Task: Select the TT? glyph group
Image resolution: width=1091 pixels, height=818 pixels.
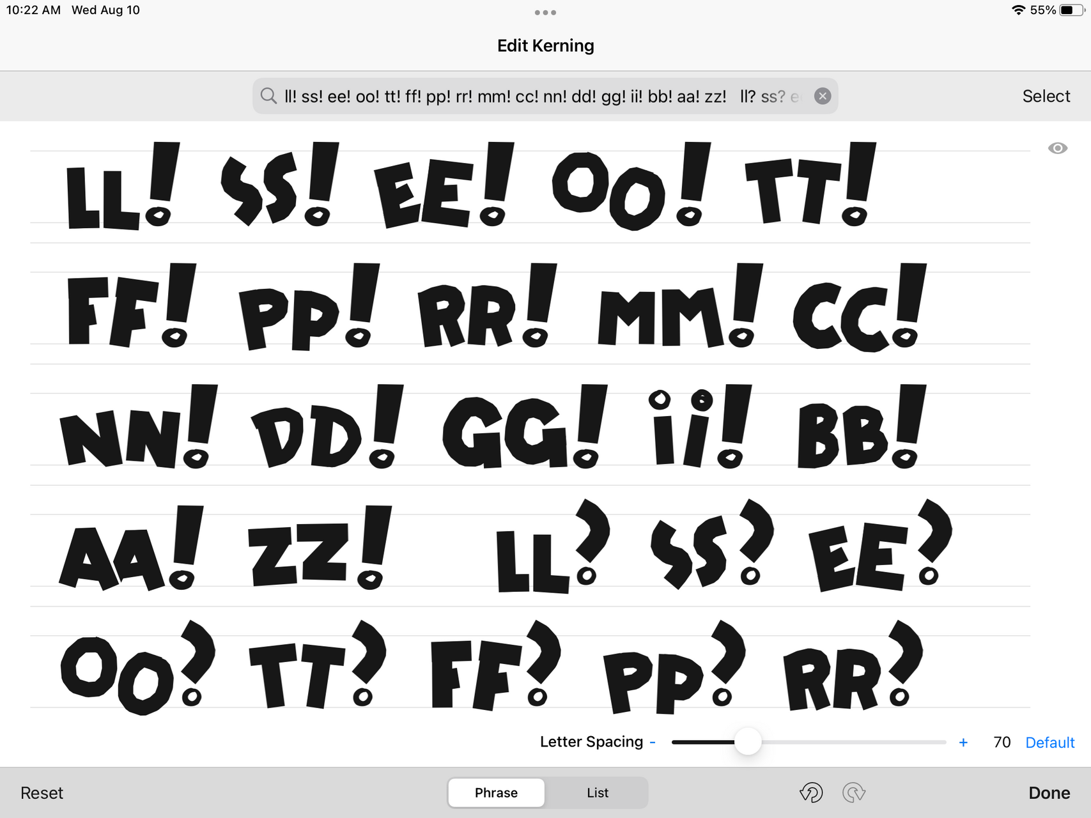Action: pyautogui.click(x=318, y=665)
